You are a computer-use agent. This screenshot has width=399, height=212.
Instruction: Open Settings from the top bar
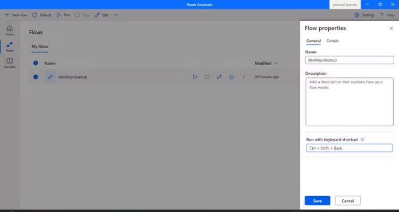pyautogui.click(x=364, y=15)
